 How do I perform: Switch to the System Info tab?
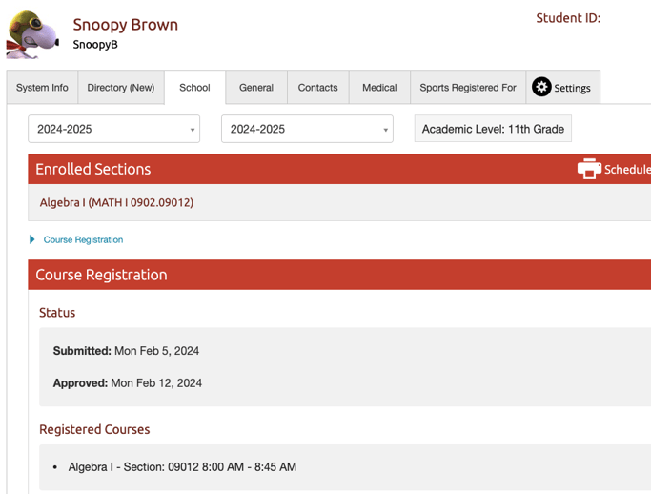click(42, 88)
